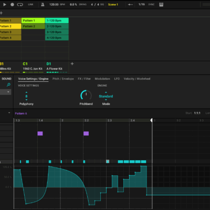The image size is (210, 210).
Task: Click the Start 1:1:1 value
Action: point(197,113)
